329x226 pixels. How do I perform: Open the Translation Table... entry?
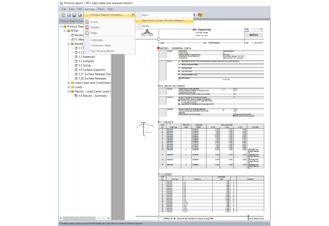110,45
